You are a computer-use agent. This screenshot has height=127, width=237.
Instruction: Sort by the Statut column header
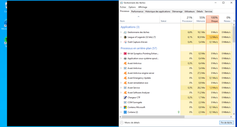click(170, 20)
